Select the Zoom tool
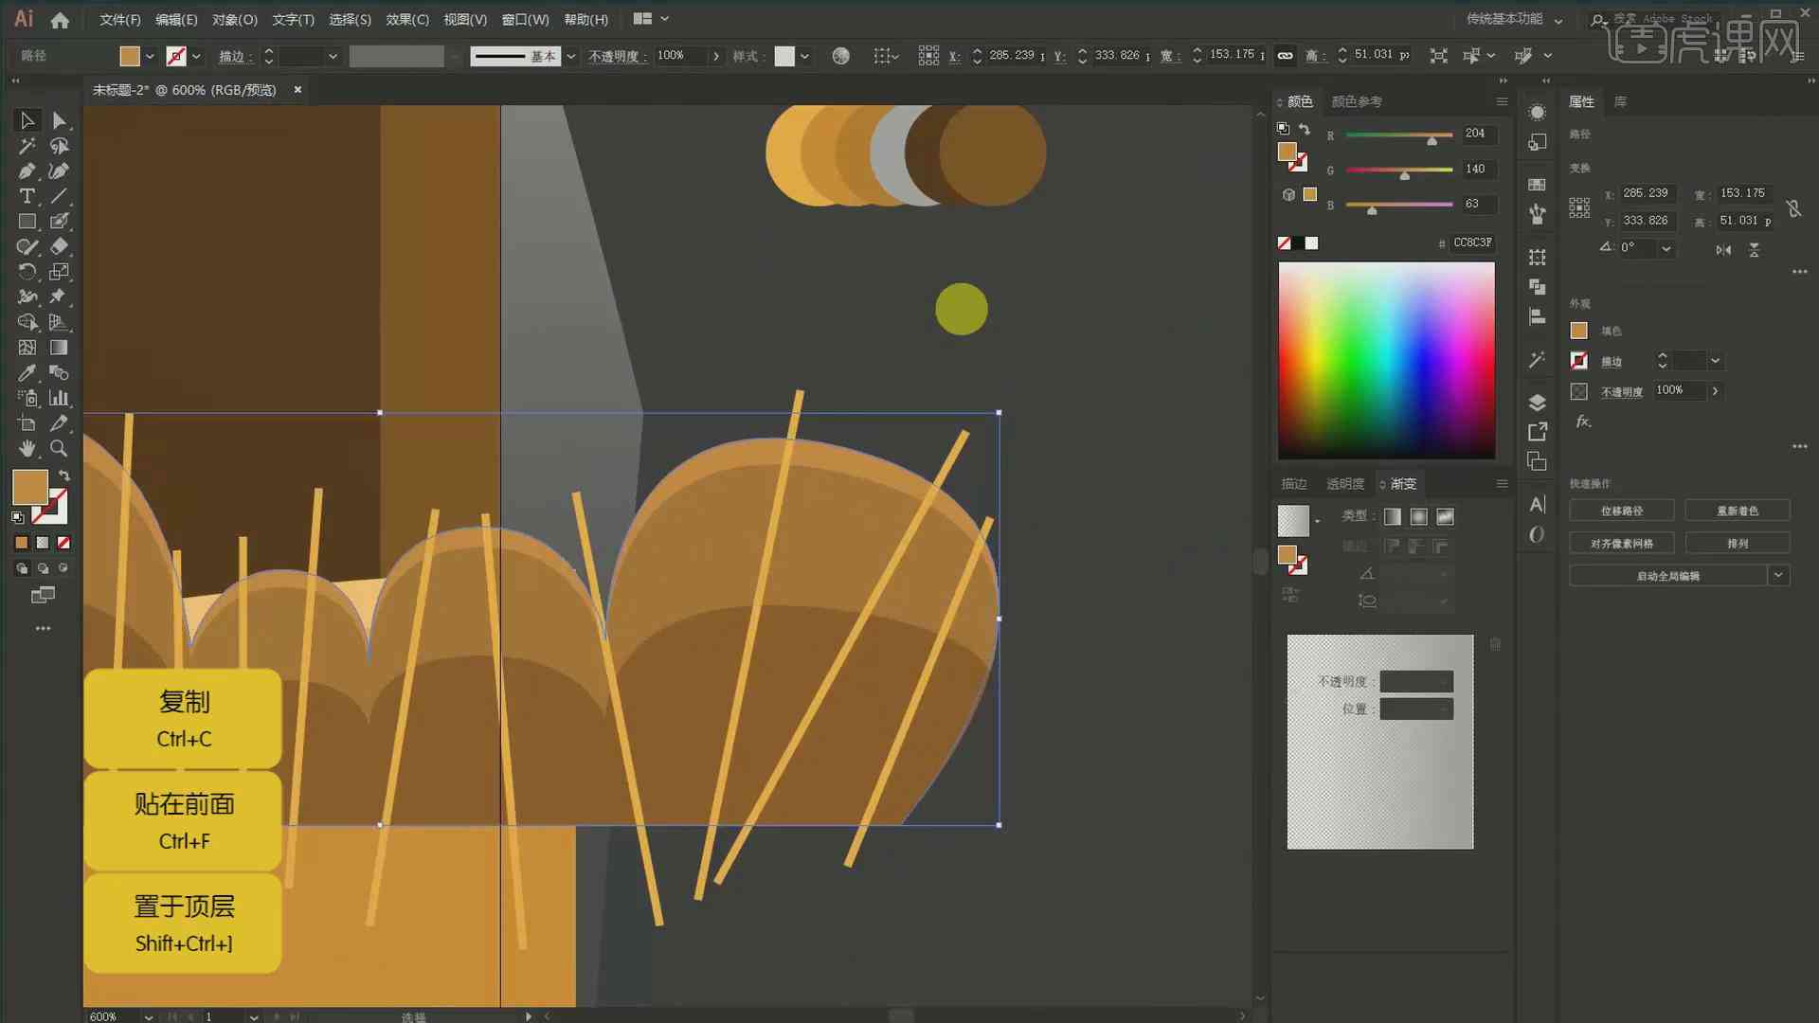This screenshot has width=1819, height=1023. tap(59, 447)
